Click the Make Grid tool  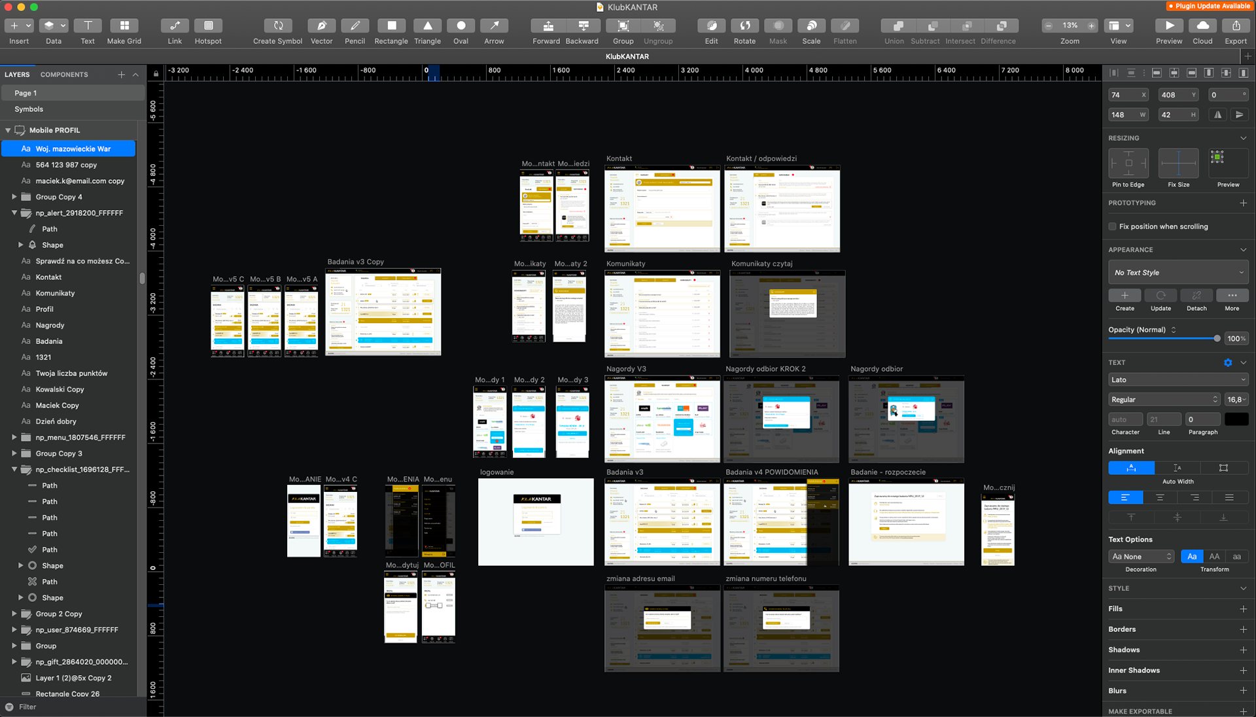[x=124, y=26]
